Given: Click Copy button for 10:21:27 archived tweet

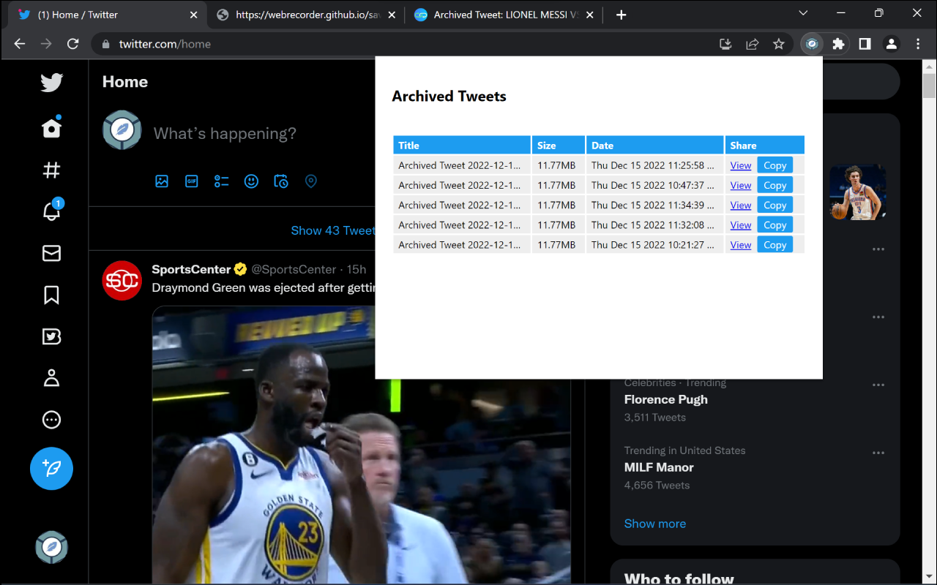Looking at the screenshot, I should coord(774,245).
